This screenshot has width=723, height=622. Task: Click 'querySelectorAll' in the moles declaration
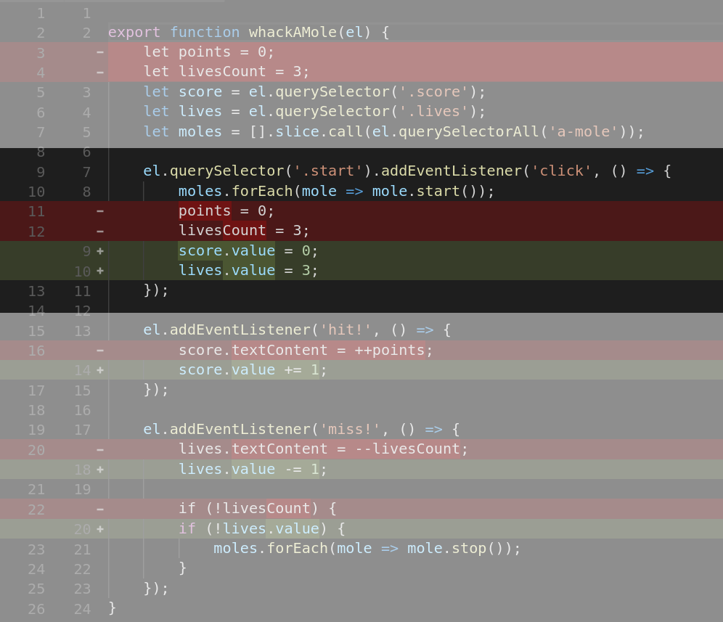[x=469, y=132]
